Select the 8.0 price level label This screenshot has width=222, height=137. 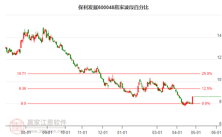[x=23, y=104]
